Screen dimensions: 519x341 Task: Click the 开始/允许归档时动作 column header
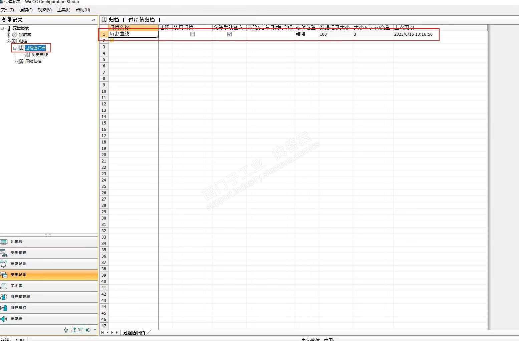[271, 27]
